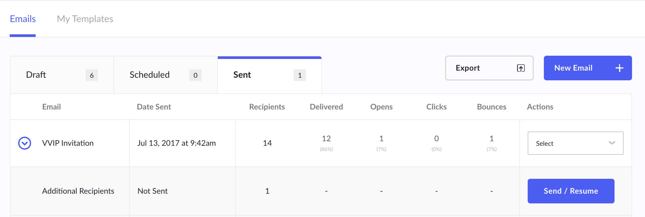Click the Delivered column header
This screenshot has height=217, width=645.
pyautogui.click(x=326, y=107)
